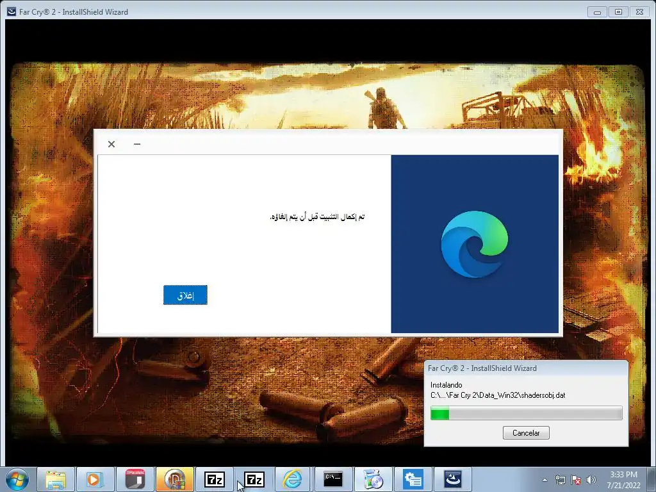Switch to the Command Prompt taskbar window
Image resolution: width=656 pixels, height=492 pixels.
333,479
